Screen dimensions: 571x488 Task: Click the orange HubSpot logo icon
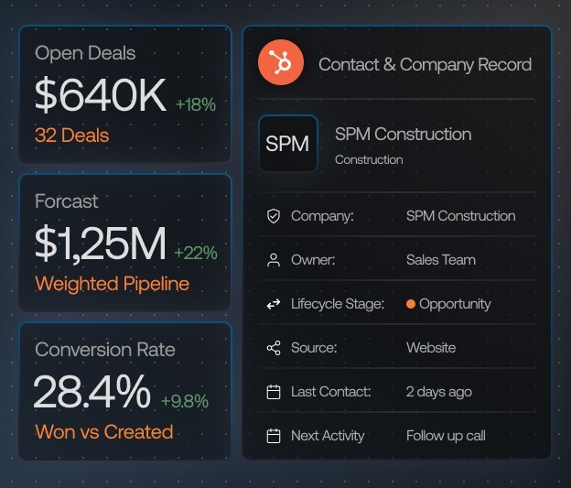click(282, 63)
